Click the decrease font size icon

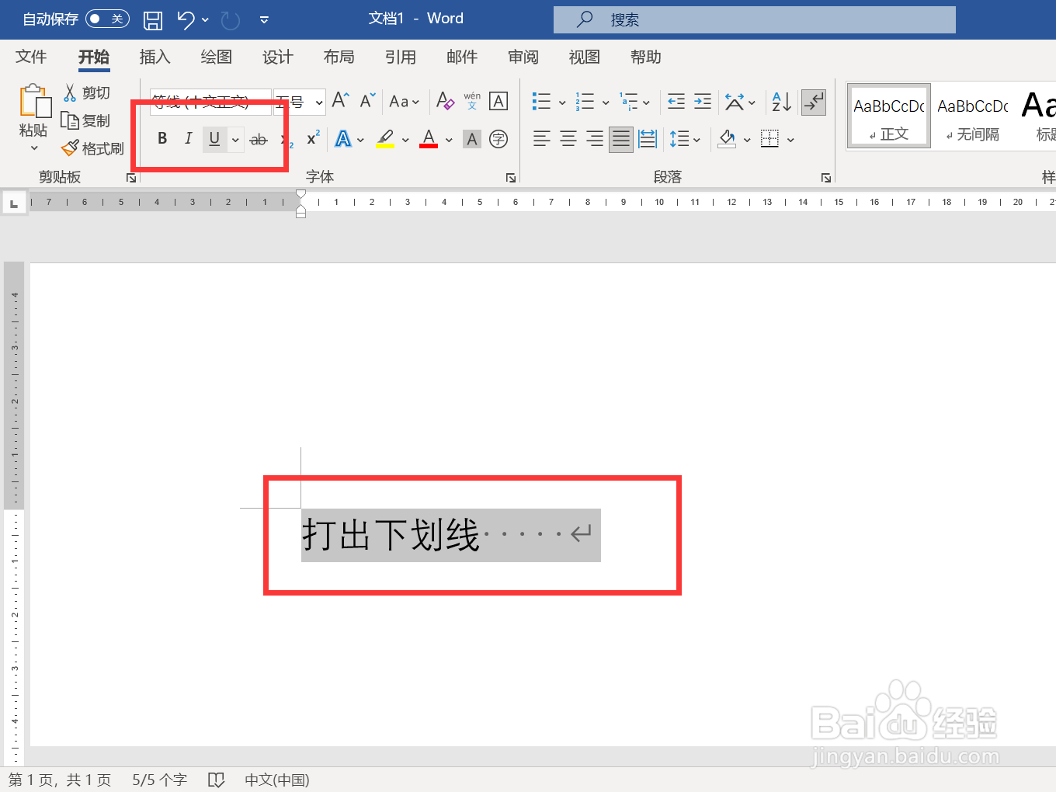tap(367, 100)
